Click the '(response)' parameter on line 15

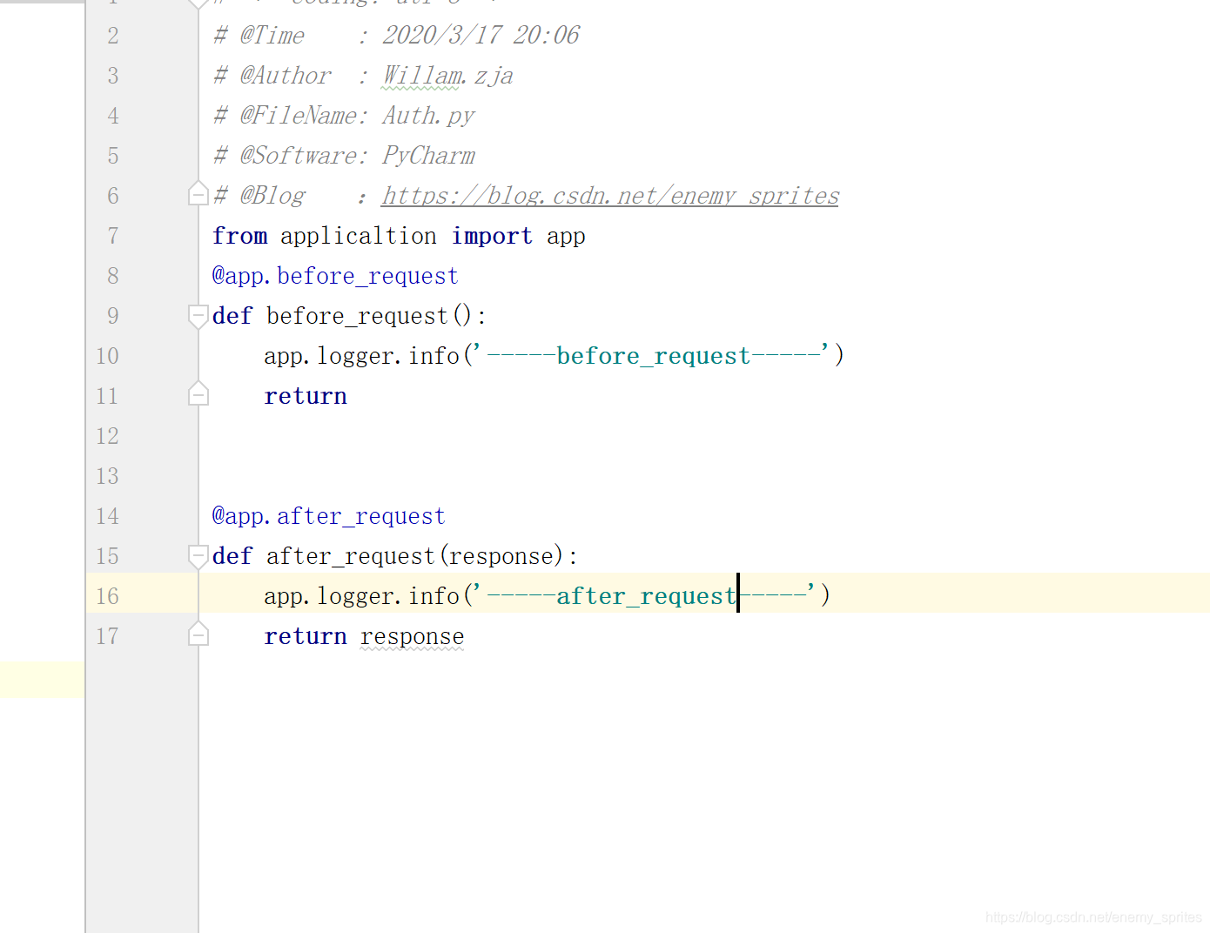pos(502,556)
